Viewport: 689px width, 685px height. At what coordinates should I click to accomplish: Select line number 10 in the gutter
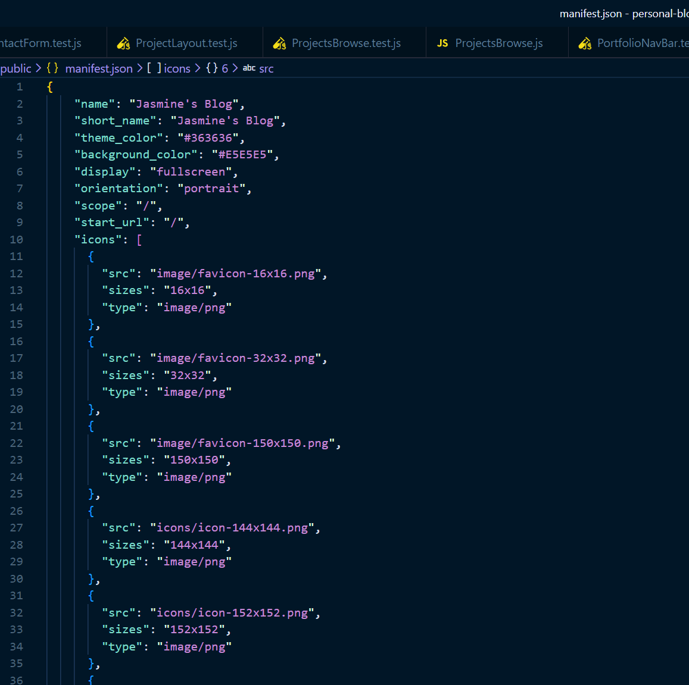(x=16, y=240)
